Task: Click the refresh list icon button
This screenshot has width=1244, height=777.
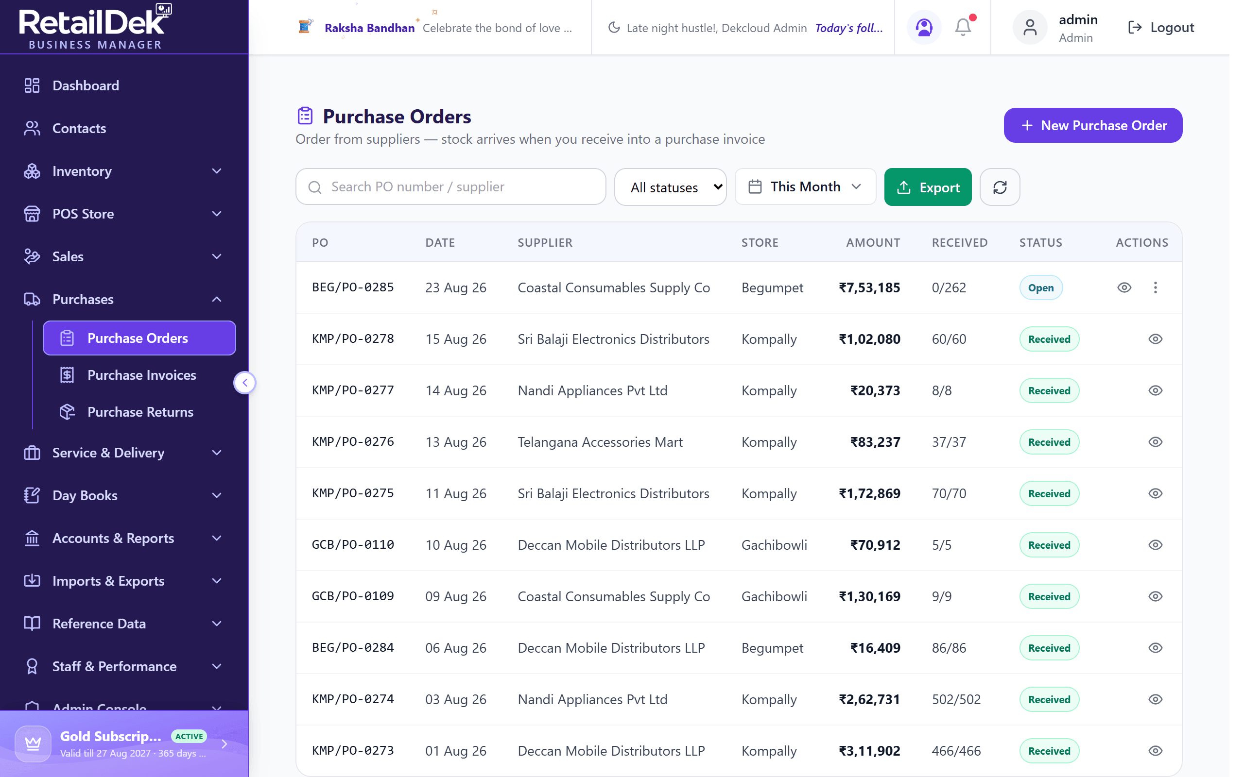Action: click(x=999, y=187)
